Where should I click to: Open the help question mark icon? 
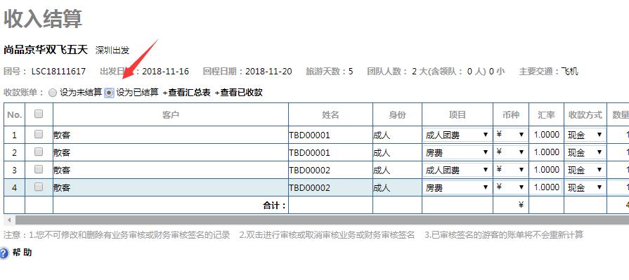(4, 253)
